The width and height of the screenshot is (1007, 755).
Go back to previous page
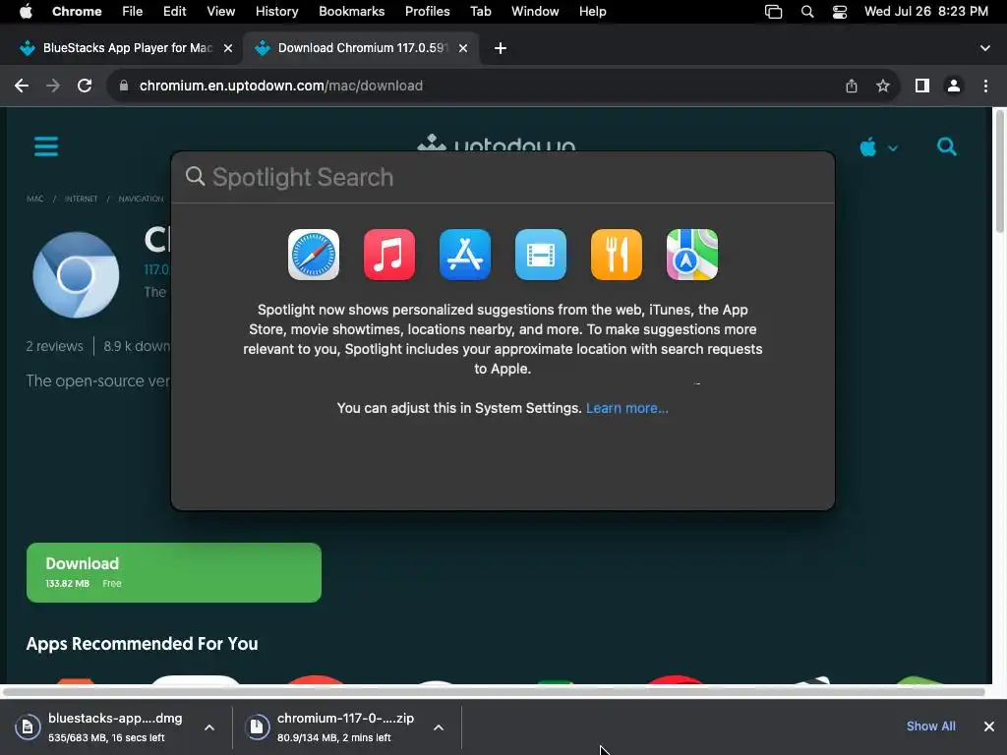22,86
